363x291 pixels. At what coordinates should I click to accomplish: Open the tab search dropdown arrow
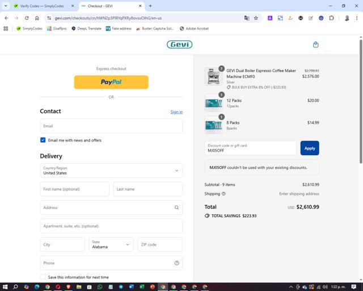[x=6, y=6]
